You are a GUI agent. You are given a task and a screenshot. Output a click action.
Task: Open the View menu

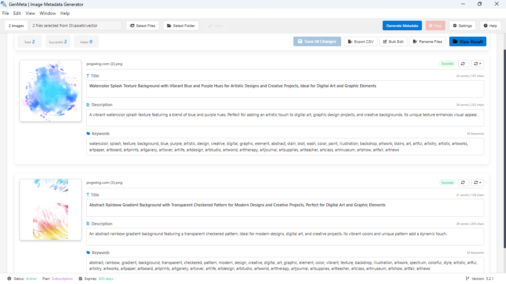click(x=30, y=13)
